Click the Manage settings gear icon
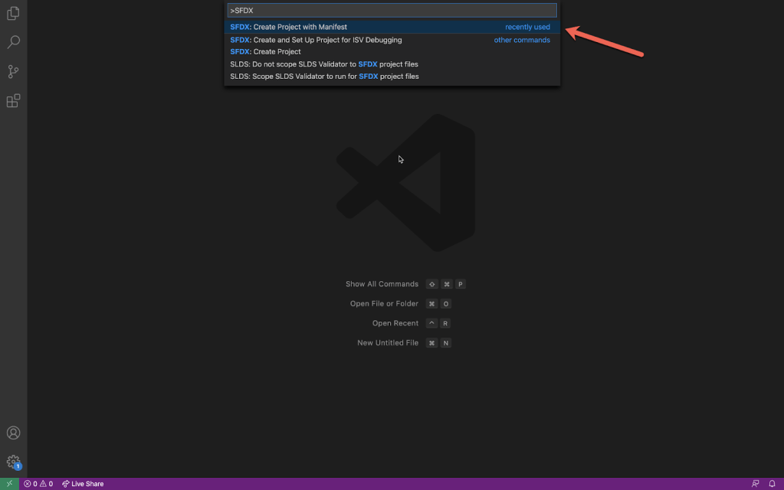Viewport: 784px width, 490px height. (x=13, y=462)
